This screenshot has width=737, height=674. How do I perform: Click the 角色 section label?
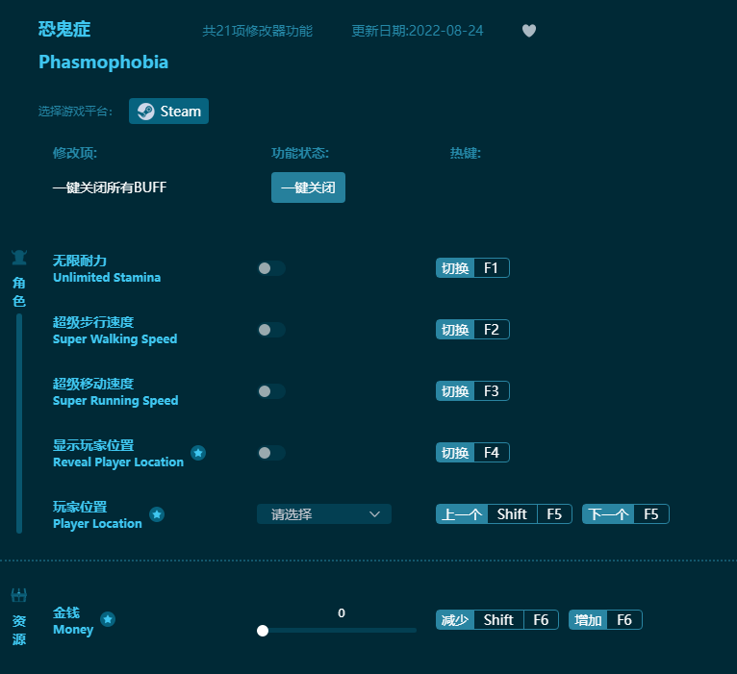19,291
